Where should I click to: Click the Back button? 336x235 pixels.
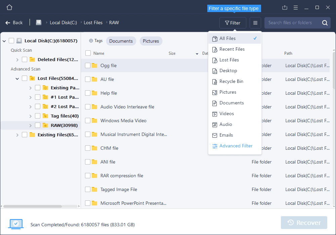14,22
